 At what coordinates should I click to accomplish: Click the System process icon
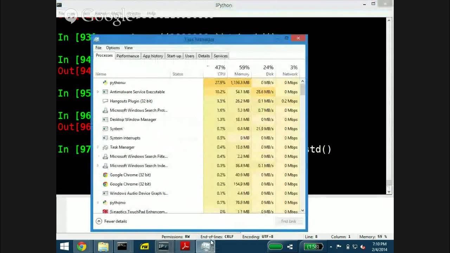(x=105, y=129)
